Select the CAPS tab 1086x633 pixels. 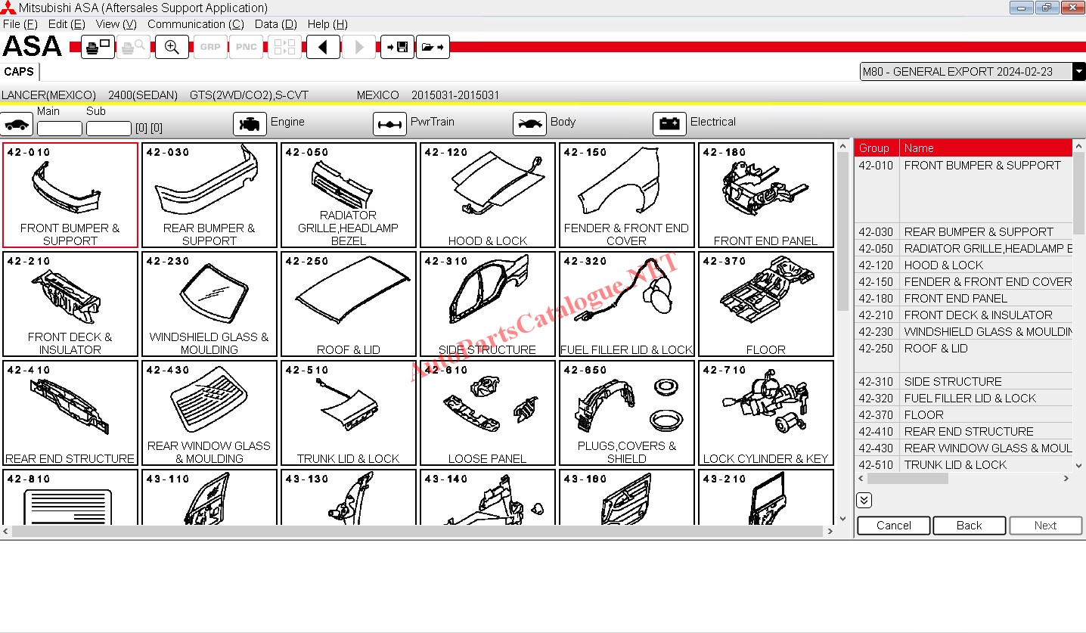[19, 72]
